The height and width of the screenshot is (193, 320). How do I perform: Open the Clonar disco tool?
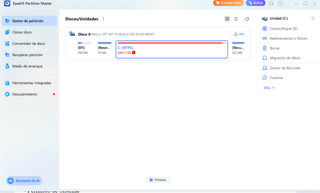pos(22,32)
